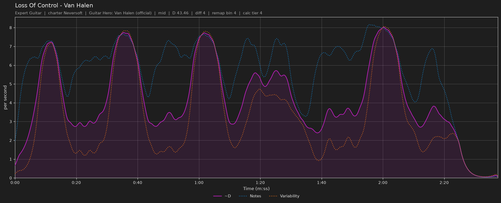Click the '1:20' x-axis tick label
Screen dimensions: 501x203
[260, 183]
